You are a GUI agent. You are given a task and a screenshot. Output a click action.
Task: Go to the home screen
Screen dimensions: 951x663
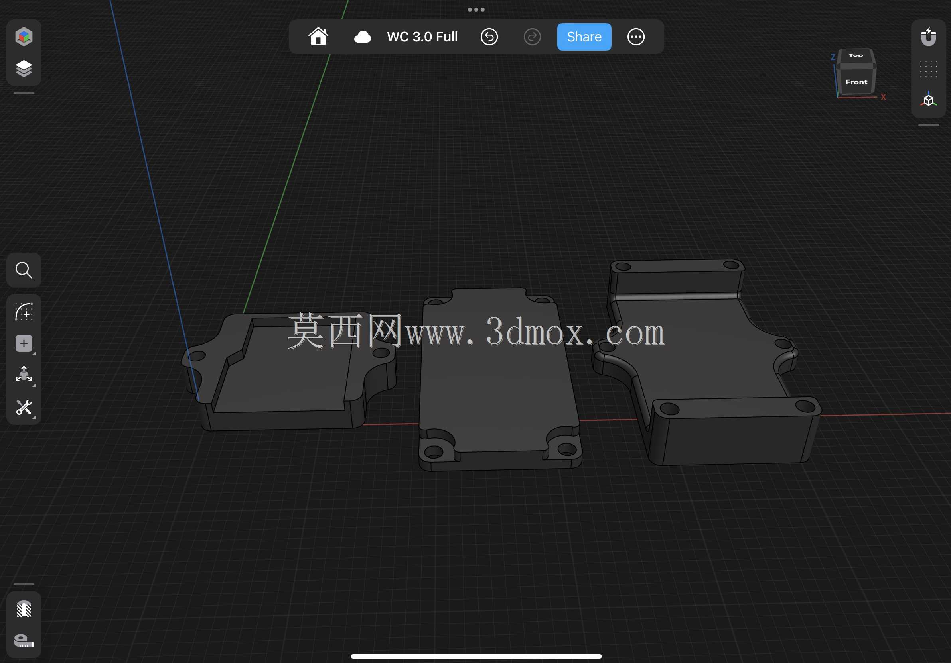318,36
